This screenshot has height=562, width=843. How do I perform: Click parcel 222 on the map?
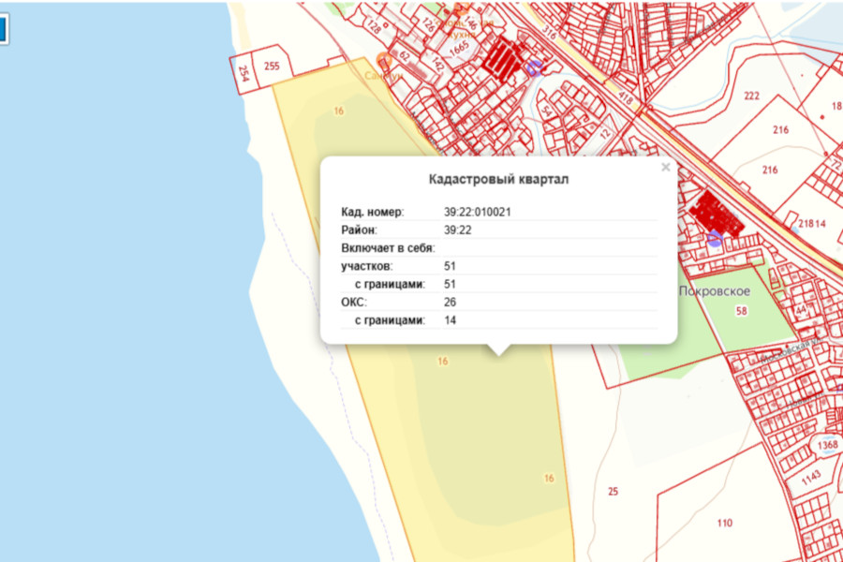[x=751, y=97]
